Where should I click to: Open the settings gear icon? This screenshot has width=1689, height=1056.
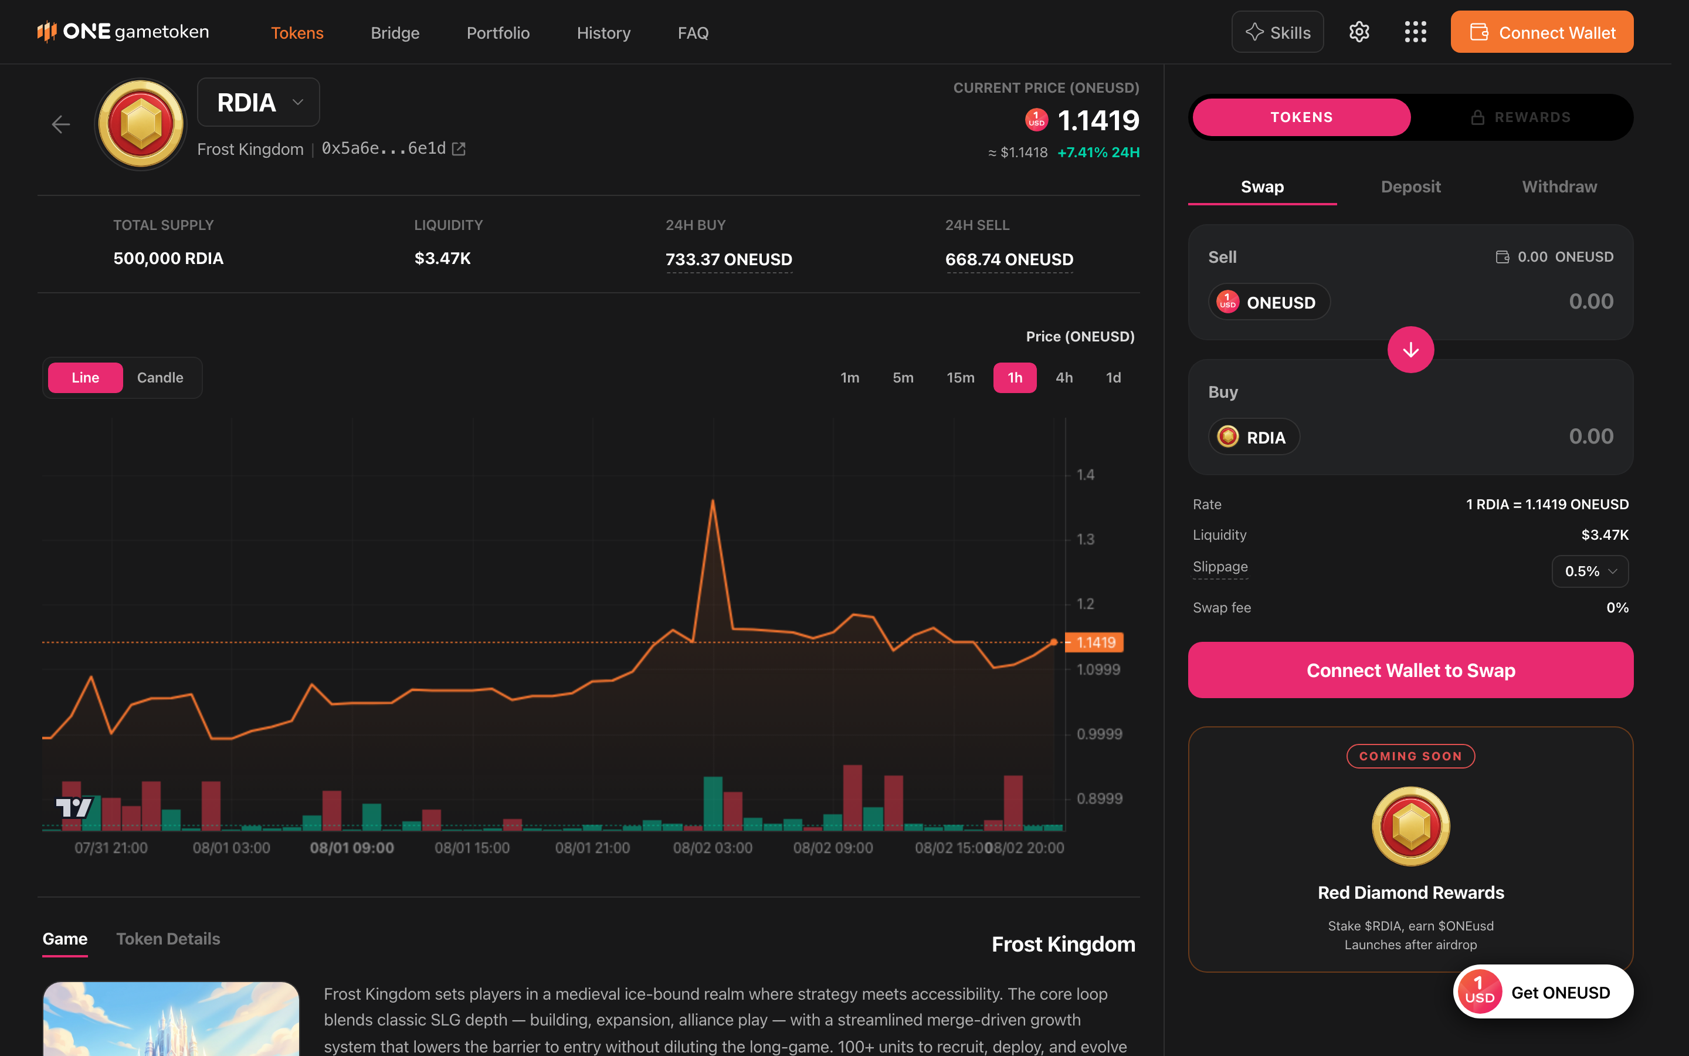[1359, 32]
